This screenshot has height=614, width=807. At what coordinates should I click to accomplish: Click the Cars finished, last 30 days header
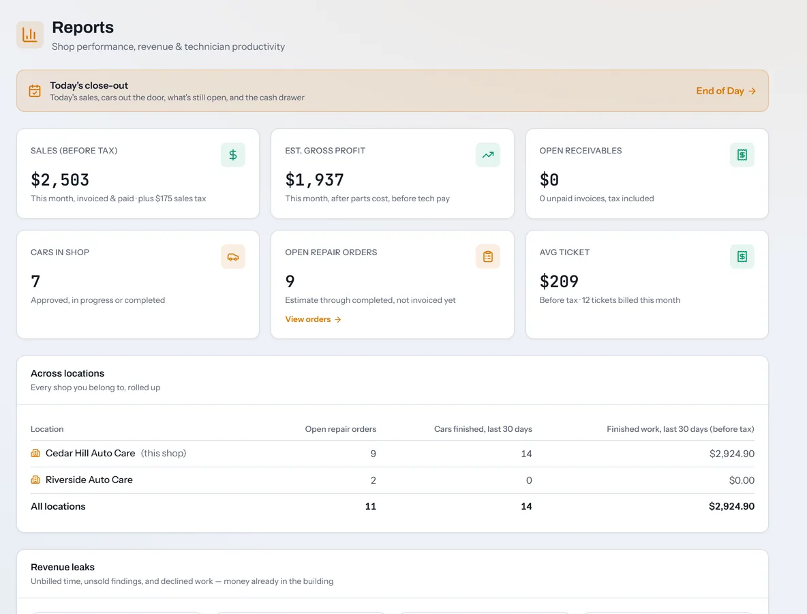[x=483, y=429]
